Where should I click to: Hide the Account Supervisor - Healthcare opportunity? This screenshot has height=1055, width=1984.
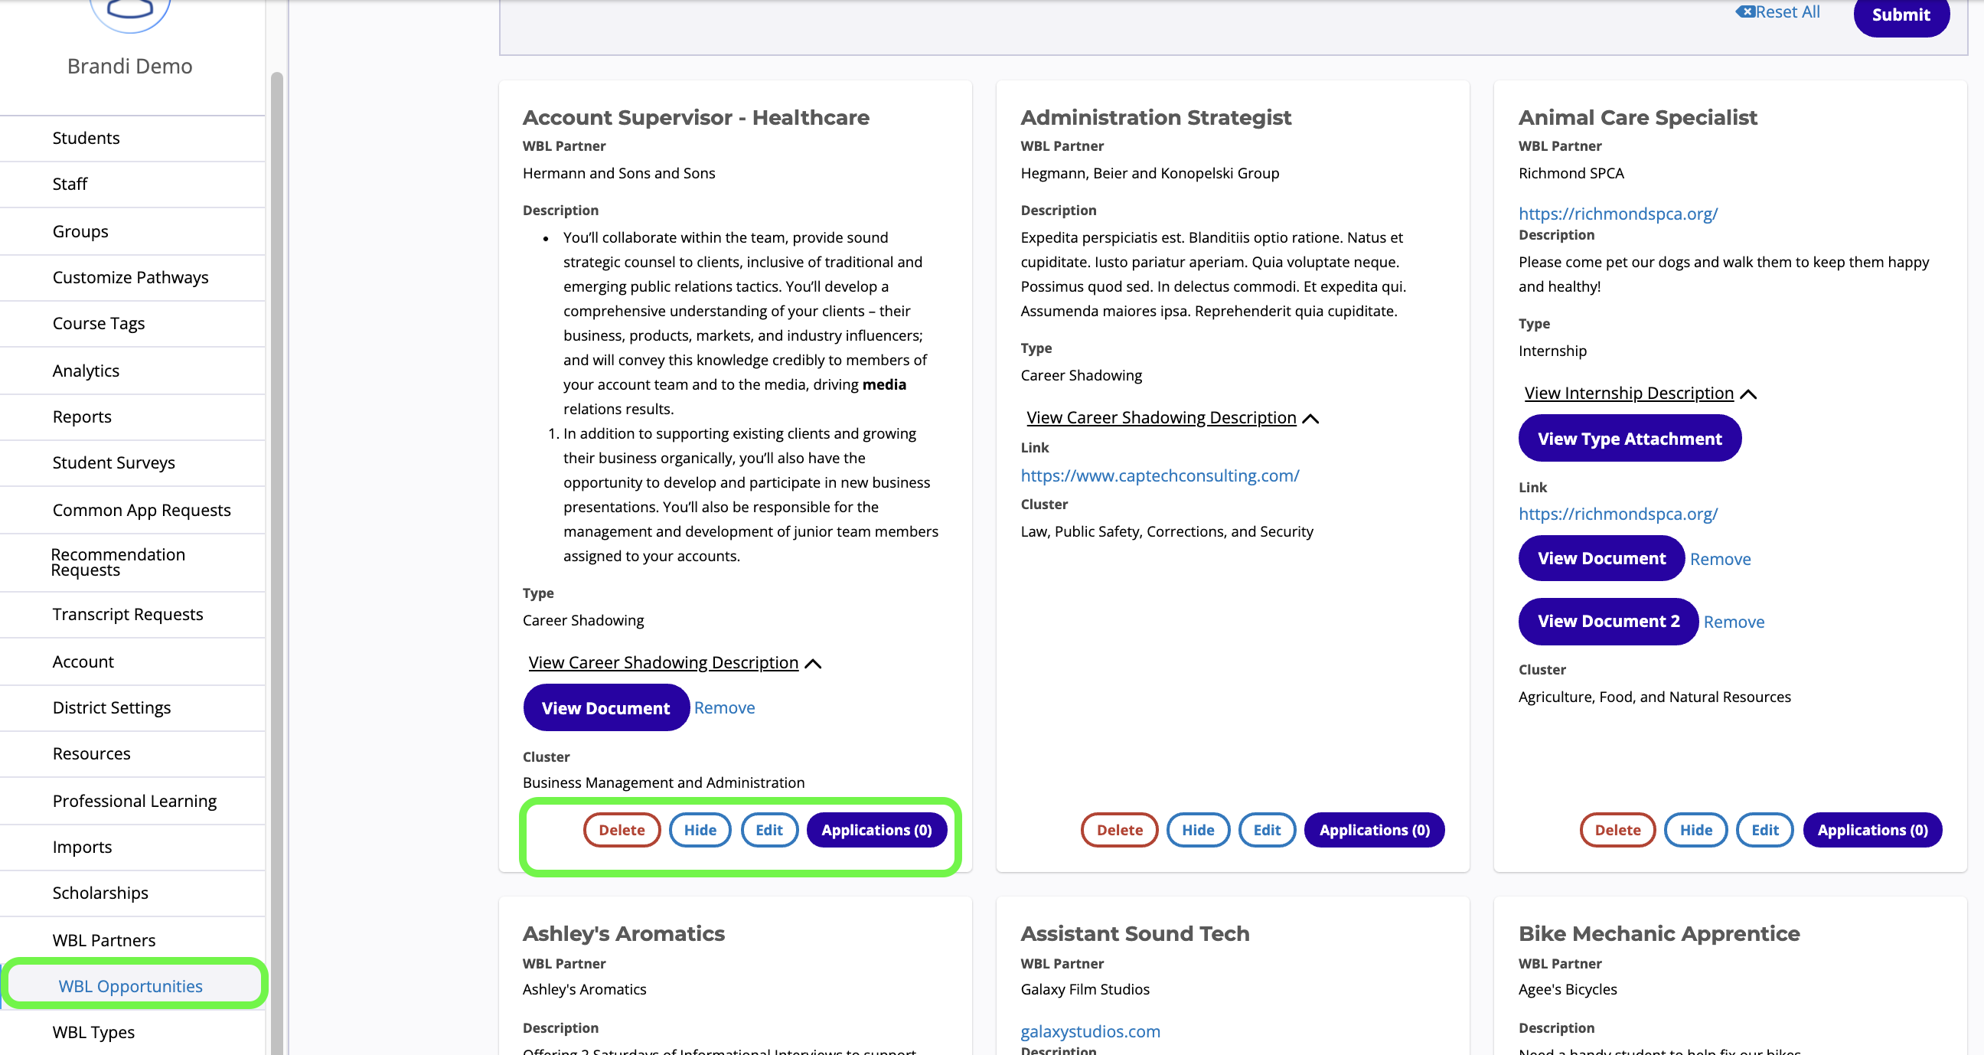700,830
